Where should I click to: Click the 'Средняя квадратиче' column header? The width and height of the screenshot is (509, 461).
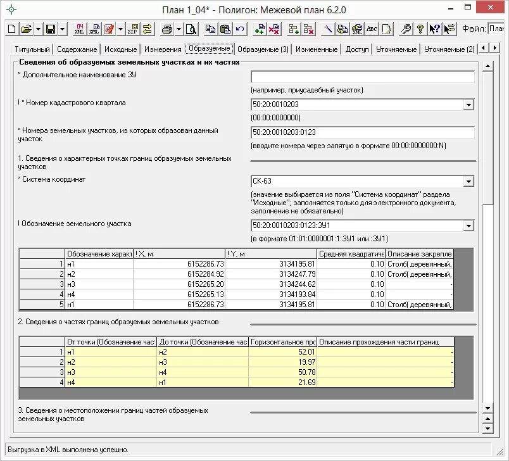351,254
